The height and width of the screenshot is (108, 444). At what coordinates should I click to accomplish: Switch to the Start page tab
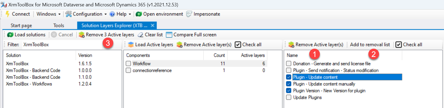tap(21, 25)
